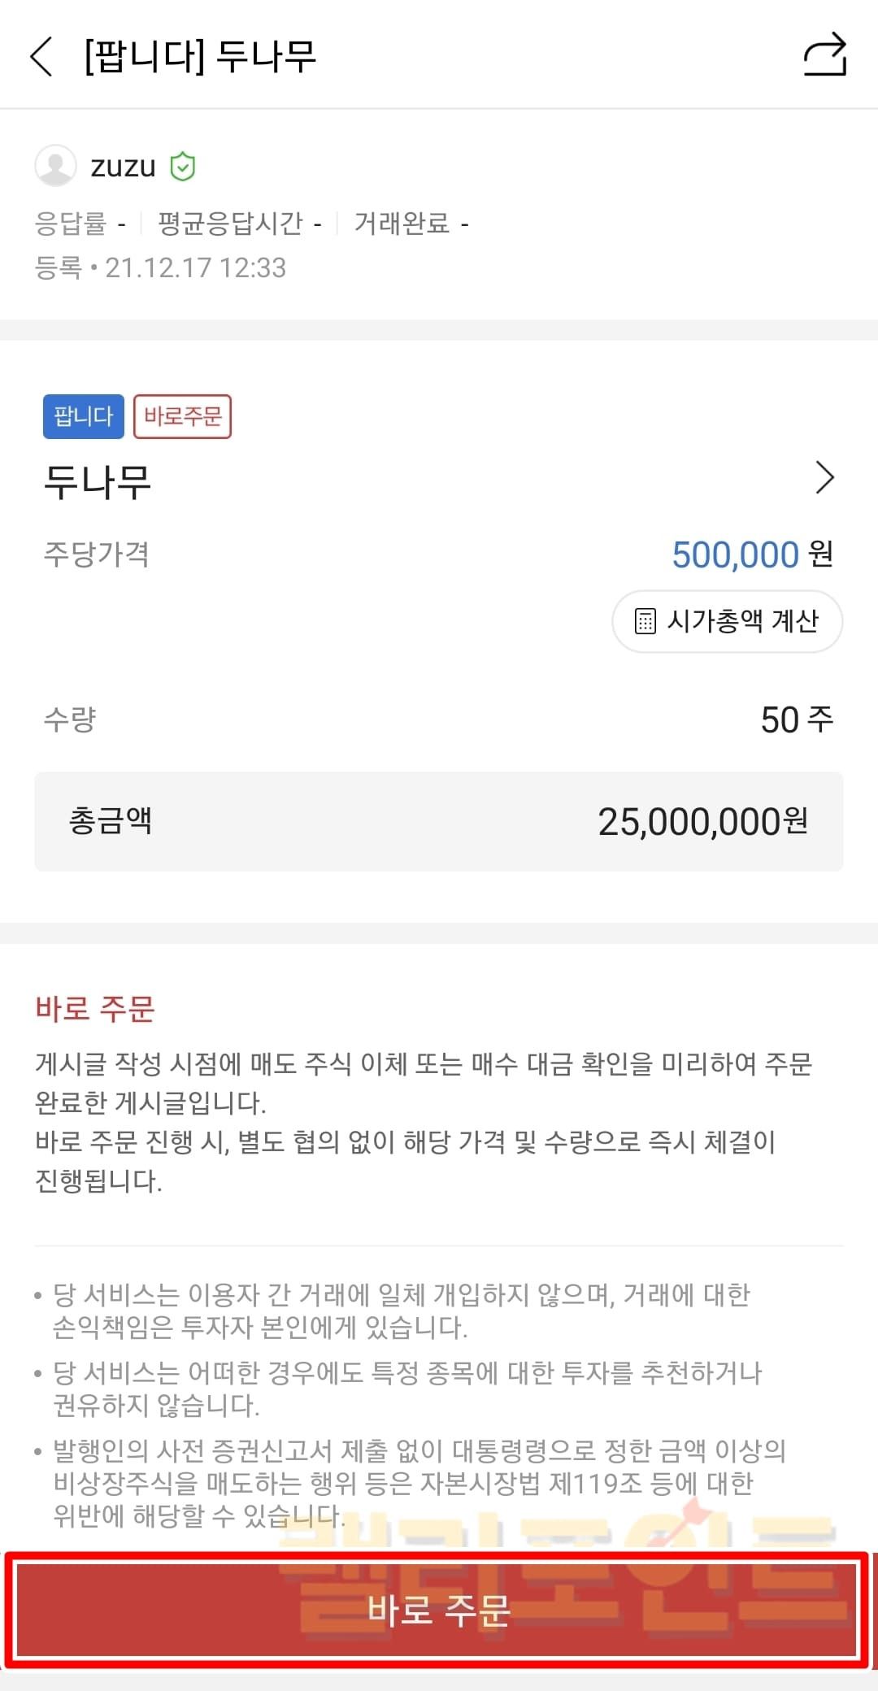878x1691 pixels.
Task: Tap the 바로 주문 red section heading
Action: (95, 1009)
